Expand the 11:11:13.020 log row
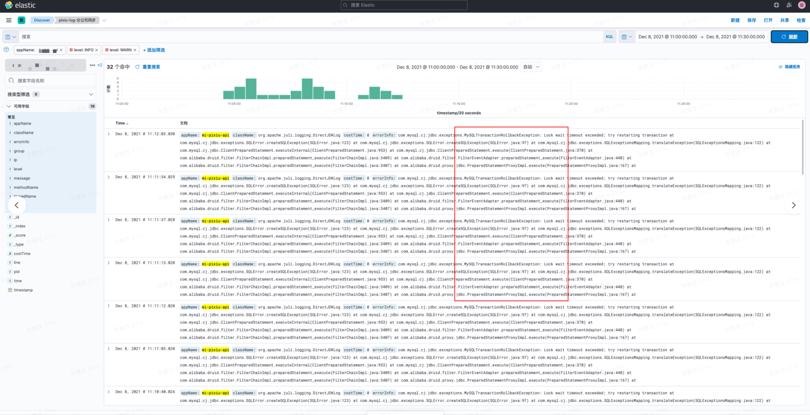The height and width of the screenshot is (415, 810). coord(109,263)
